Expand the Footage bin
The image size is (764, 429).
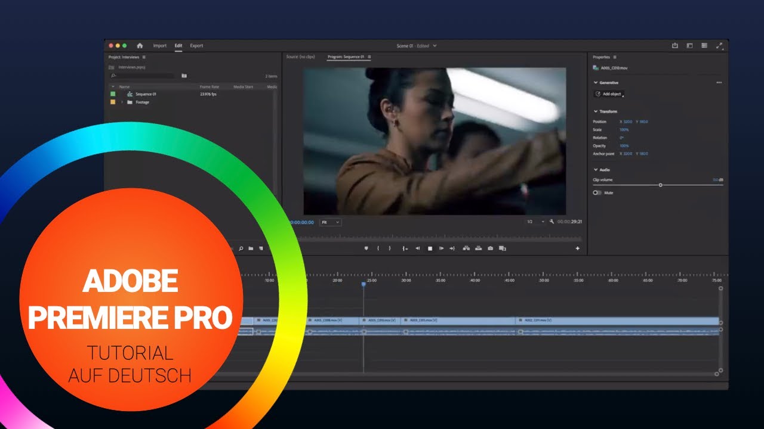point(122,102)
